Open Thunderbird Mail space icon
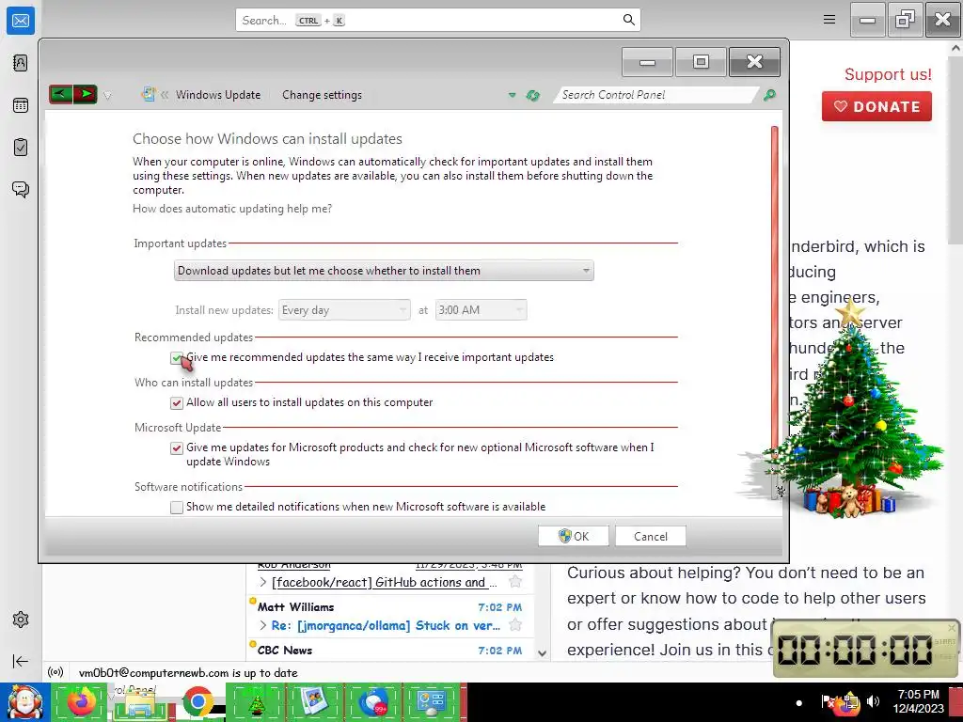Screen dimensions: 963x722 (x=21, y=21)
